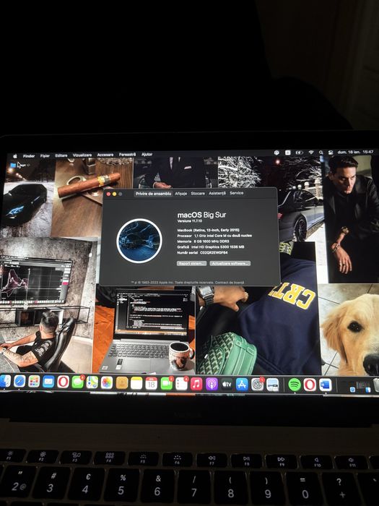Open the Opera icon beside Spotify

tap(310, 385)
